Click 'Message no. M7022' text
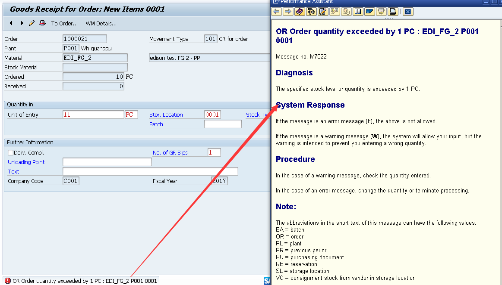Image resolution: width=502 pixels, height=285 pixels. (x=301, y=56)
